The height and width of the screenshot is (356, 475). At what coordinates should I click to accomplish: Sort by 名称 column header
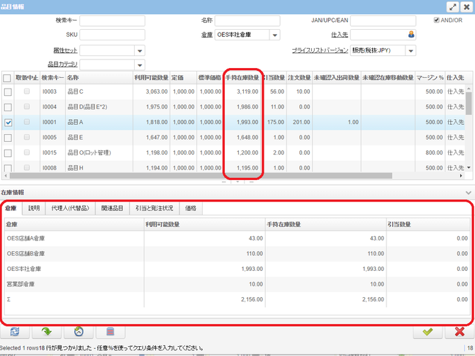coord(99,78)
